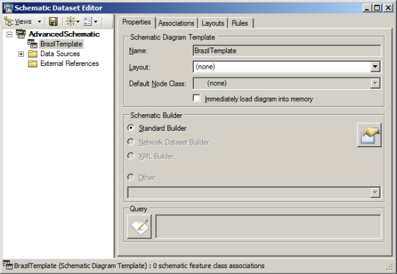Click the External References folder icon
Image resolution: width=397 pixels, height=274 pixels.
32,63
